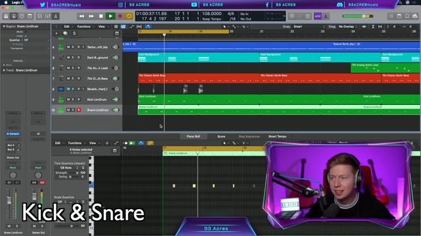Select the 70s Classic Synth Bass track
Viewport: 421px width, 236px height.
[x=97, y=79]
